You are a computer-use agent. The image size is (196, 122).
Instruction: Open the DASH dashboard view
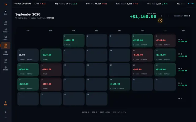click(6, 23)
